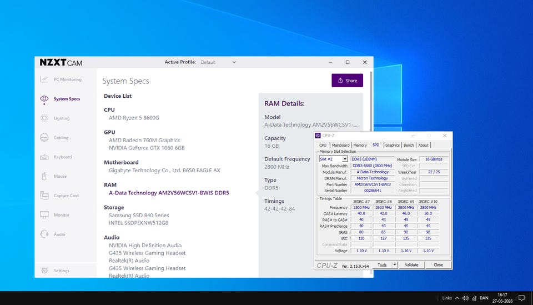Image resolution: width=533 pixels, height=305 pixels.
Task: Click the Serial Number 00286541 field
Action: tap(373, 191)
